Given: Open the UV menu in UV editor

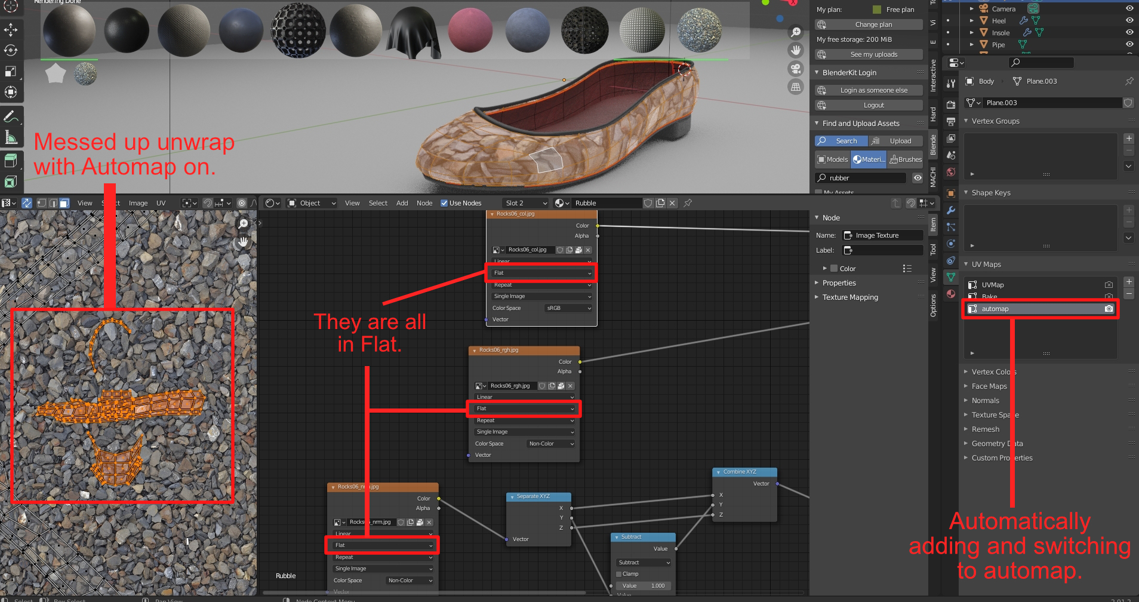Looking at the screenshot, I should click(161, 203).
